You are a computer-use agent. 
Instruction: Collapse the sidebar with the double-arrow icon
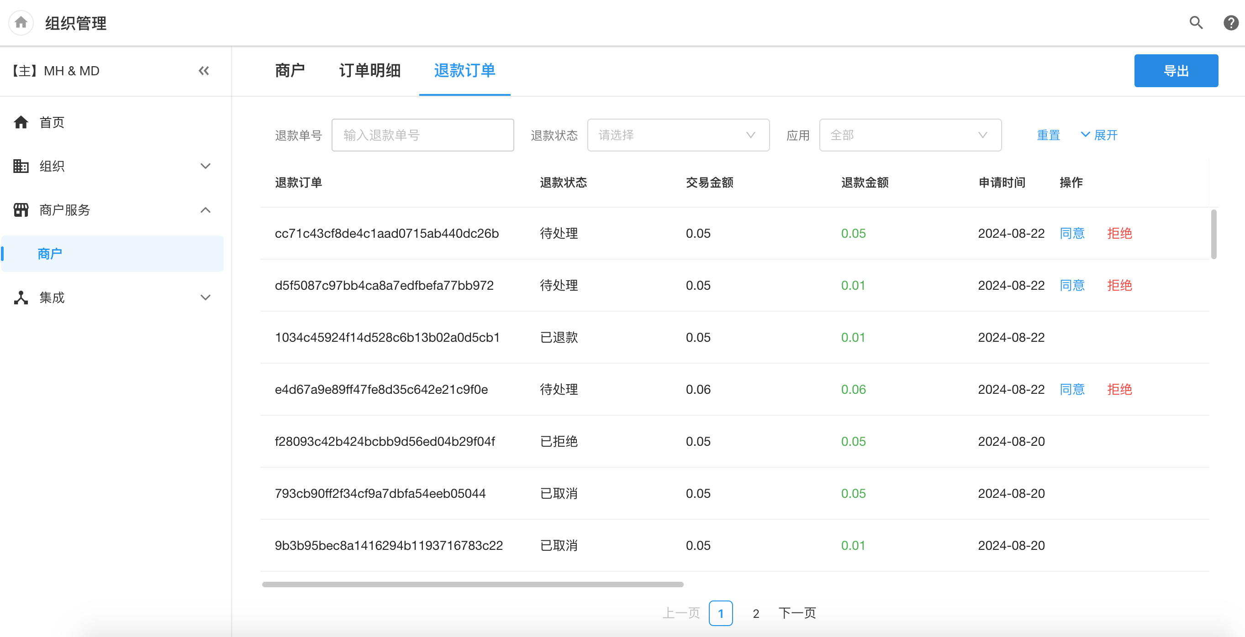(204, 71)
